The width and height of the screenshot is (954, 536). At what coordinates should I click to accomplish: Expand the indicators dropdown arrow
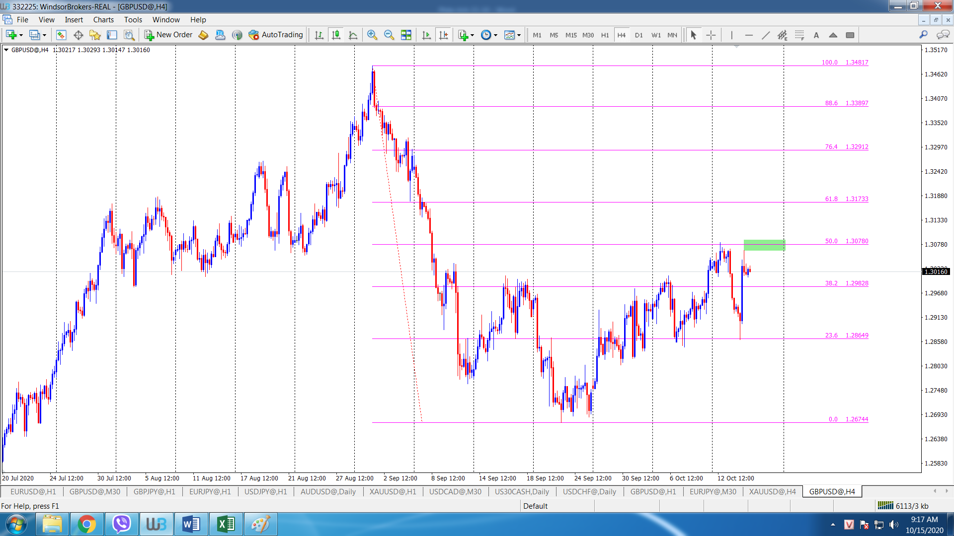pos(472,35)
